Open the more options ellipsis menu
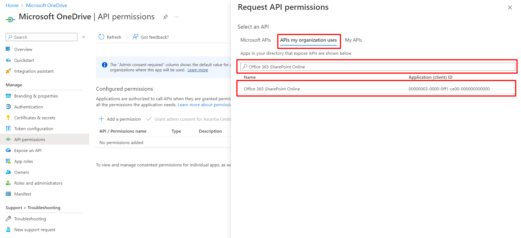The width and height of the screenshot is (521, 238). click(177, 17)
